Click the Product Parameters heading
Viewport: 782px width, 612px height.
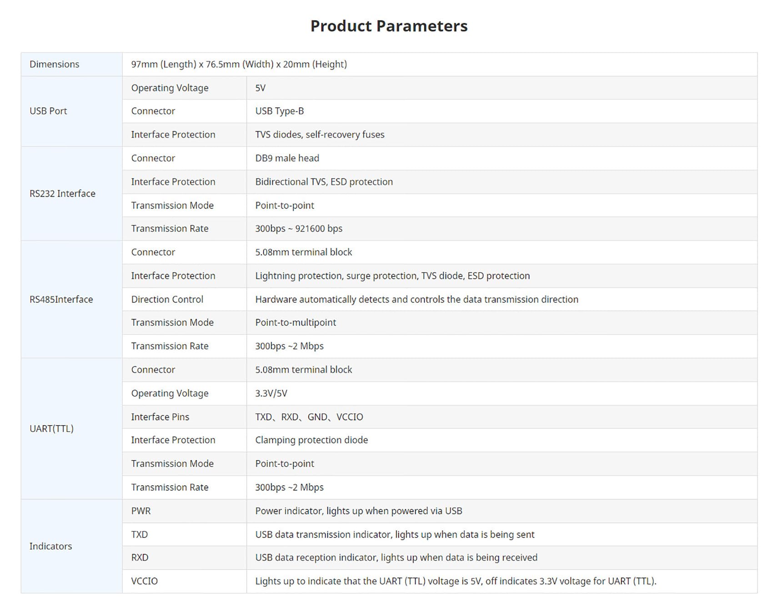(389, 26)
